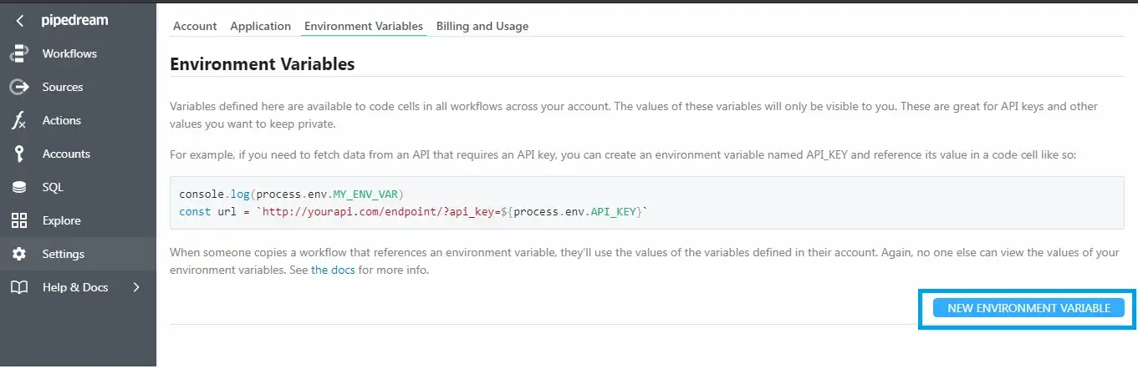Viewport: 1138px width, 384px height.
Task: Select the Actions fx icon
Action: coord(18,120)
